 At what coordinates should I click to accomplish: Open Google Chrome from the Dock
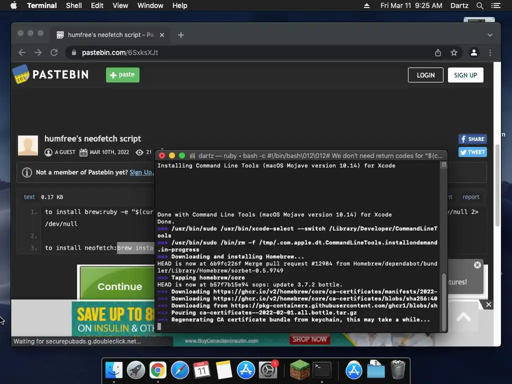coord(157,370)
